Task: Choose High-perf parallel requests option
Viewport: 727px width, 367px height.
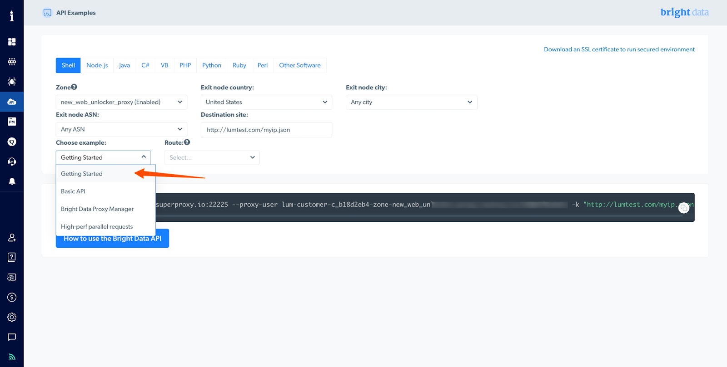Action: [105, 227]
